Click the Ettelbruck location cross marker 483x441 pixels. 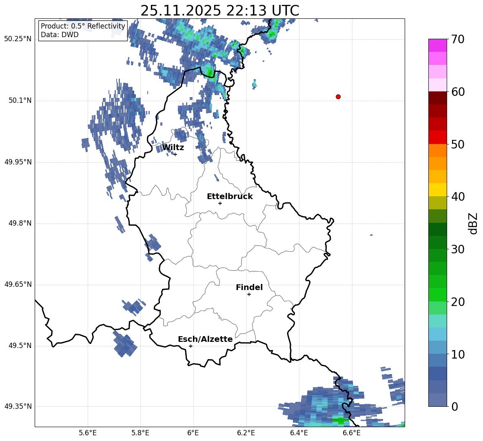pyautogui.click(x=220, y=203)
